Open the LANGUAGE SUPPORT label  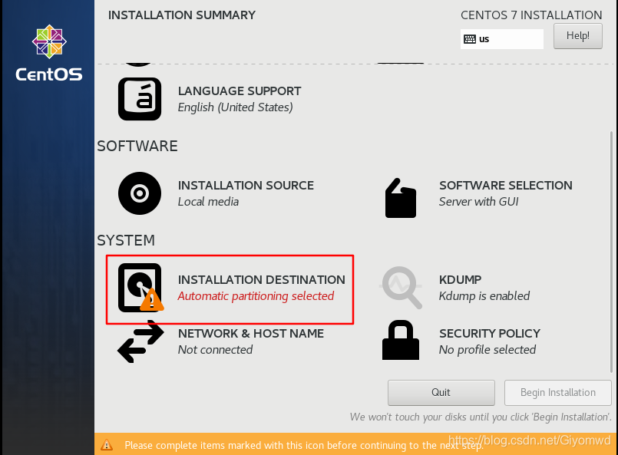240,91
